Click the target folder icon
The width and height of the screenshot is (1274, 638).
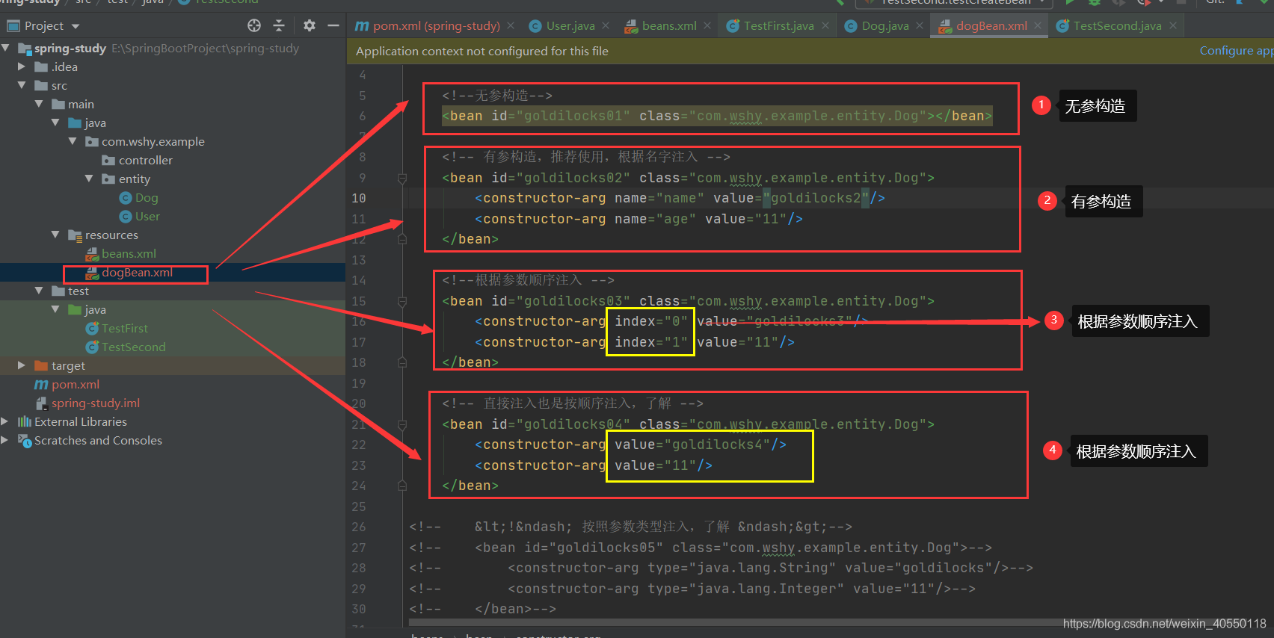(41, 365)
